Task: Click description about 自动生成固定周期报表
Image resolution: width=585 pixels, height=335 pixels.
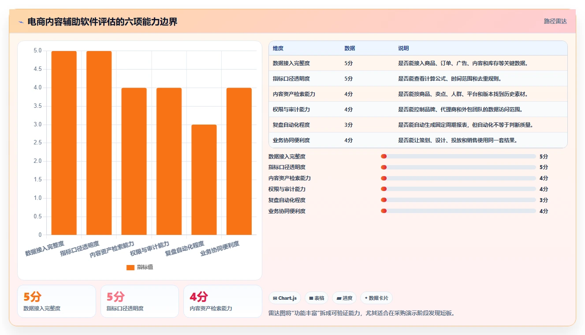Action: coord(466,125)
